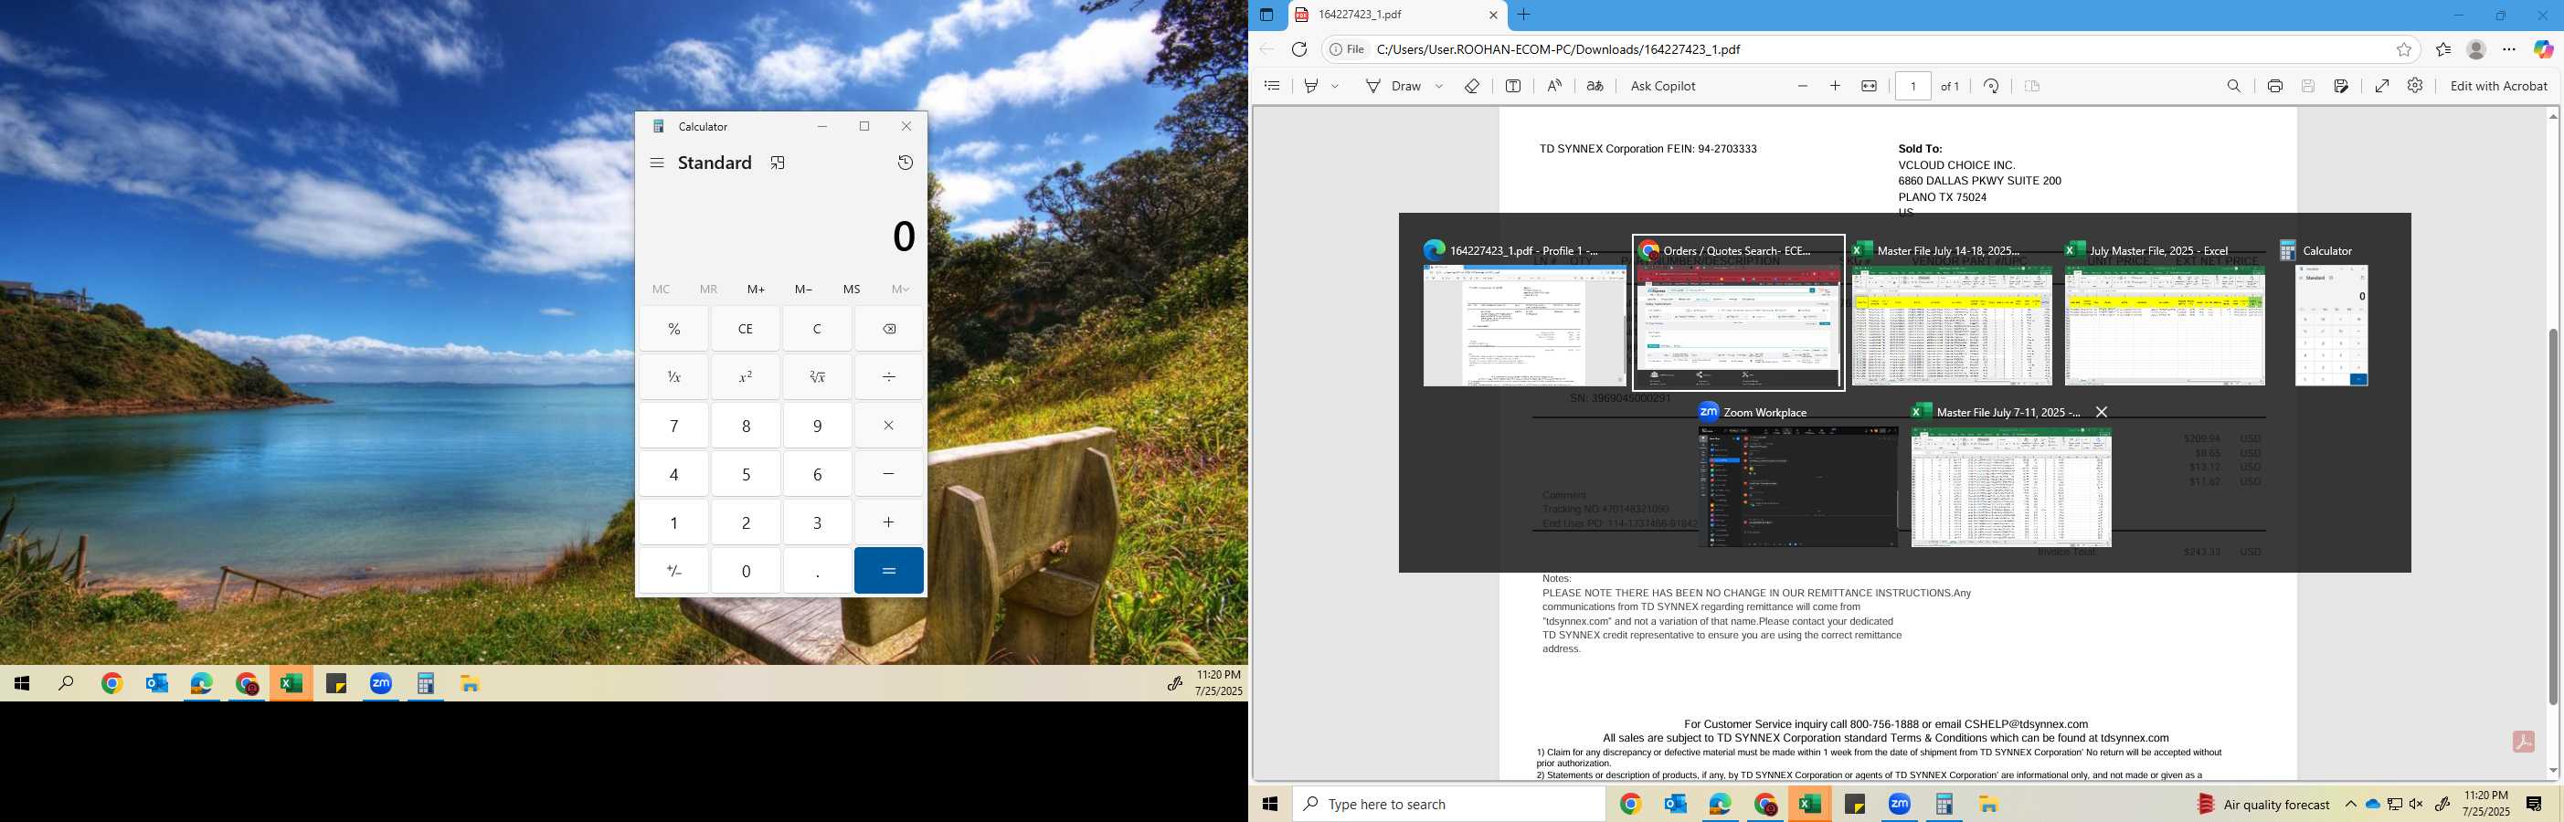Click the PDF page number field
The height and width of the screenshot is (822, 2564).
(x=1913, y=86)
